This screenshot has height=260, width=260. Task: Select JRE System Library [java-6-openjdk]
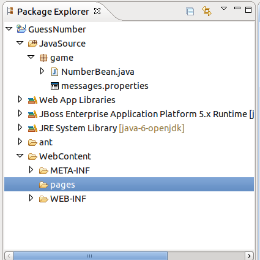(x=112, y=128)
